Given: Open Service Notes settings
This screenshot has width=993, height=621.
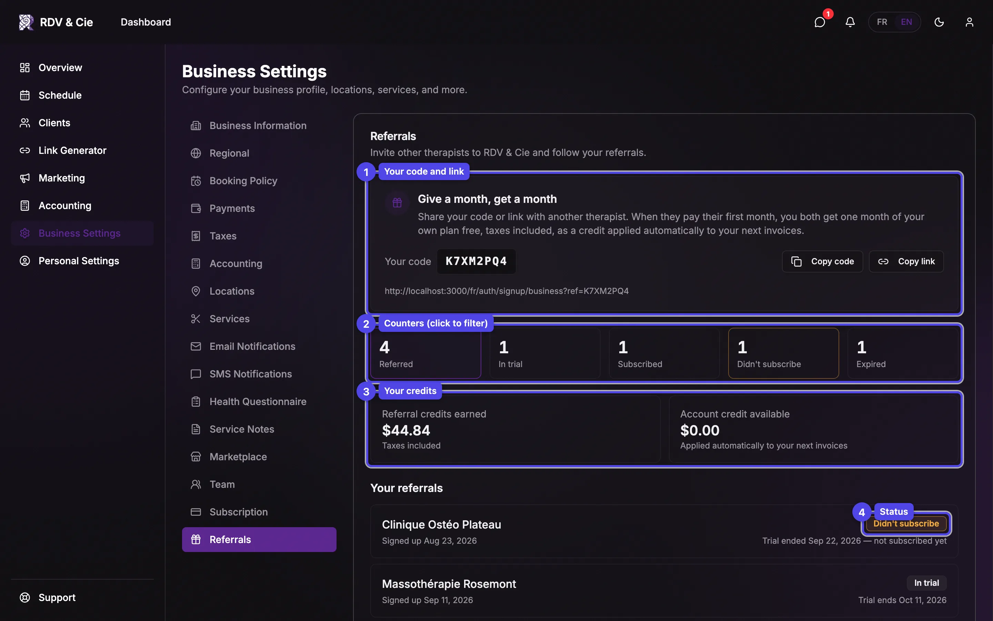Looking at the screenshot, I should [x=259, y=429].
